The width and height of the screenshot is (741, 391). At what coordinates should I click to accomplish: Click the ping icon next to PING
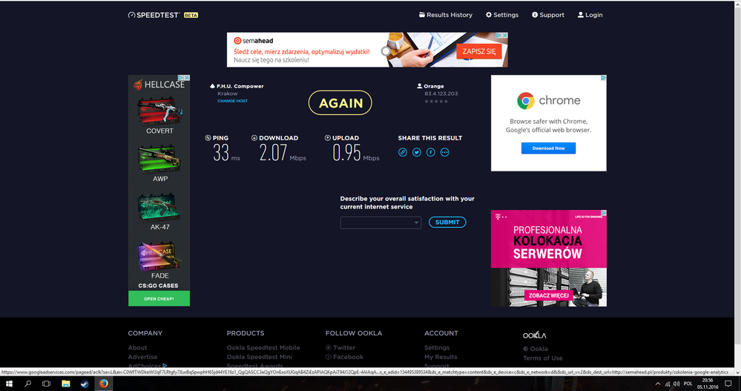(208, 138)
